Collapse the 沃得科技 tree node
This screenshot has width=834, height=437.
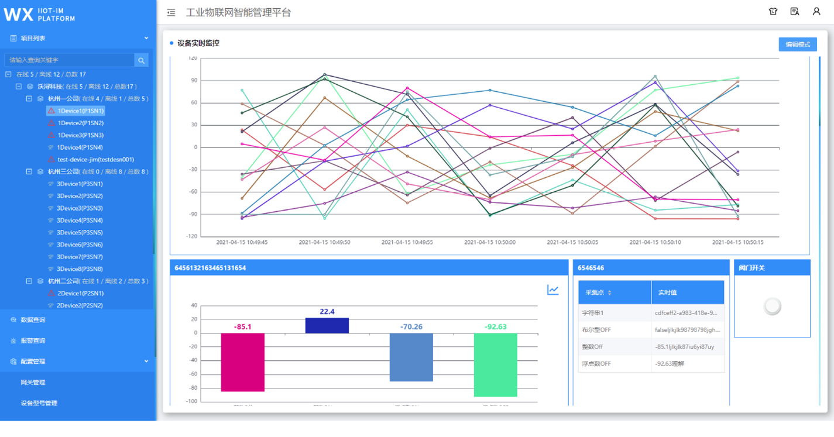coord(19,87)
